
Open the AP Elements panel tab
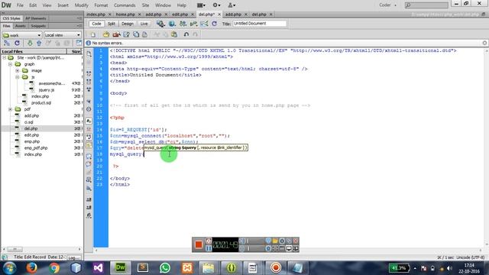click(36, 18)
